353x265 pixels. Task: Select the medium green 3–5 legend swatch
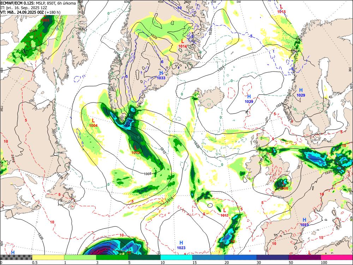click(x=112, y=257)
